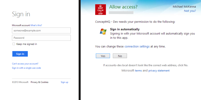
Task: Click the Sign up link
Action: coord(65,82)
